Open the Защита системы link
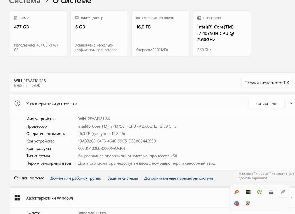The width and height of the screenshot is (295, 214). 123,178
